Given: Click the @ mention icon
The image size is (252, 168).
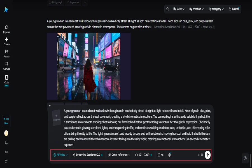Looking at the screenshot, I should pyautogui.click(x=170, y=155).
